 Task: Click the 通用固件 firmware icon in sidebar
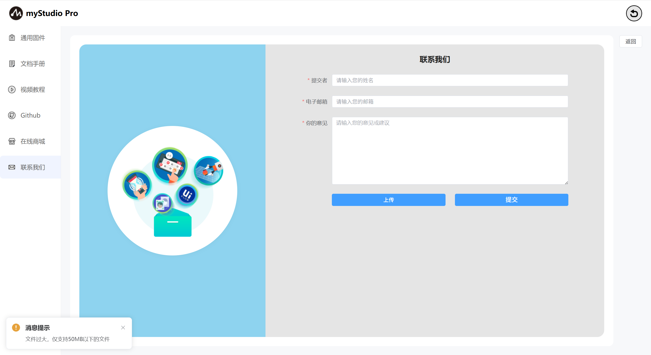point(12,38)
